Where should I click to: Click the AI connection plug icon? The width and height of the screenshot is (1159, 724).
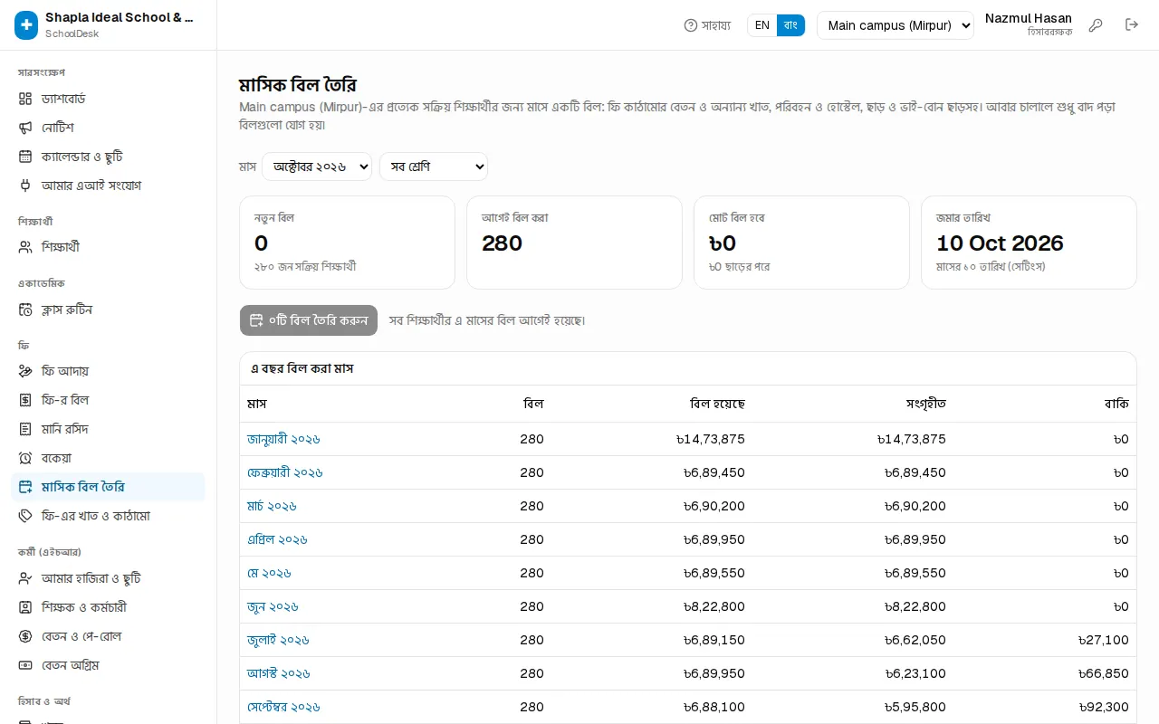pyautogui.click(x=25, y=186)
